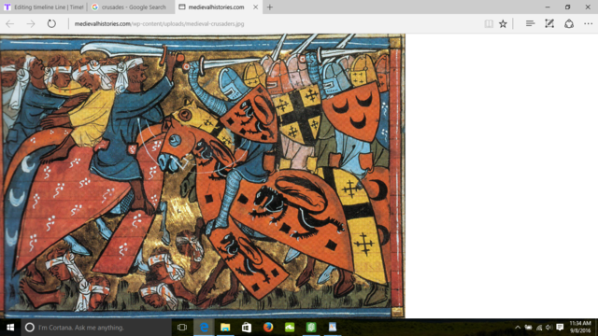Open the green document app on taskbar

coord(311,328)
